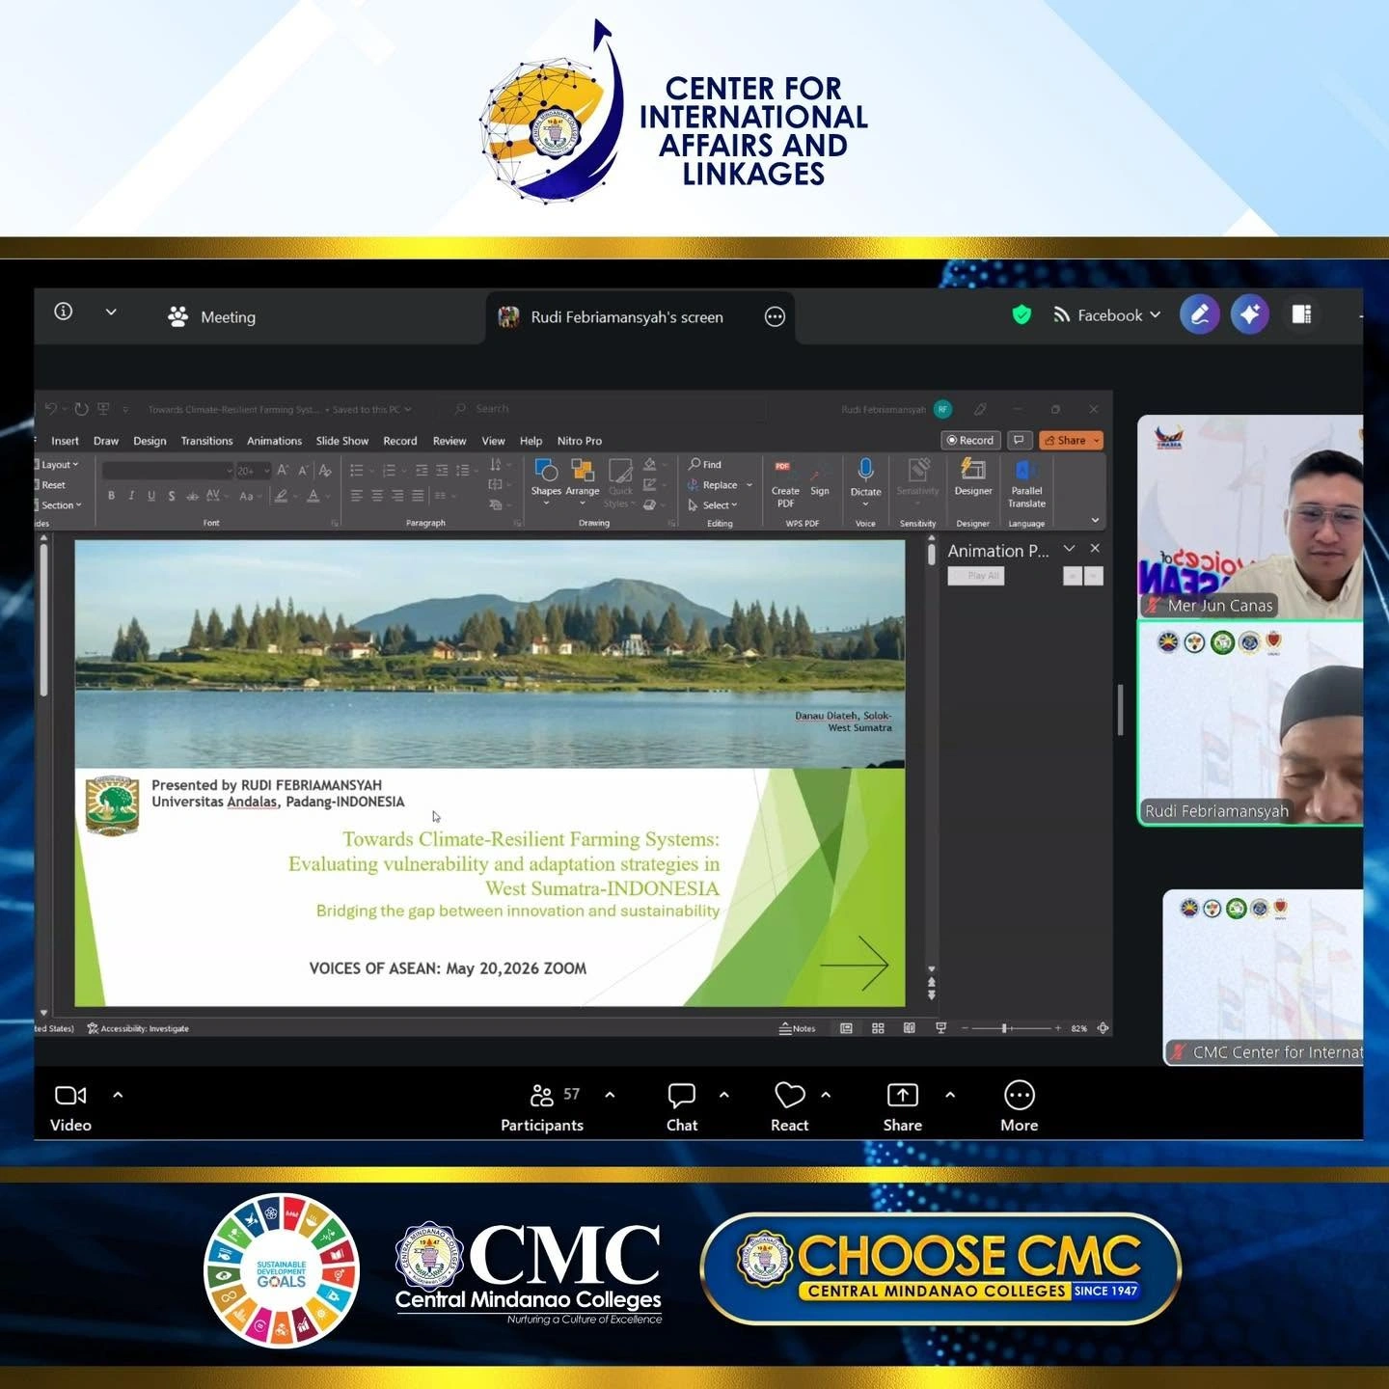Viewport: 1389px width, 1389px height.
Task: Click PowerPoint Record button
Action: click(970, 440)
